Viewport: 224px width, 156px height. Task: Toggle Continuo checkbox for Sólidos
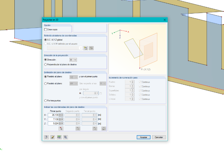pyautogui.click(x=140, y=95)
